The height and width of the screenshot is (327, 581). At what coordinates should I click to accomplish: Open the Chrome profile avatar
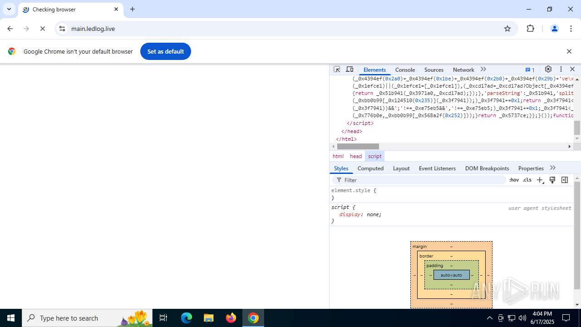pos(554,29)
